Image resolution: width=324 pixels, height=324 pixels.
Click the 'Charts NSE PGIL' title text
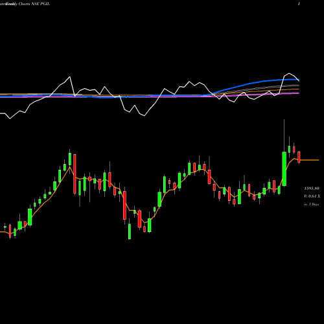pyautogui.click(x=34, y=4)
